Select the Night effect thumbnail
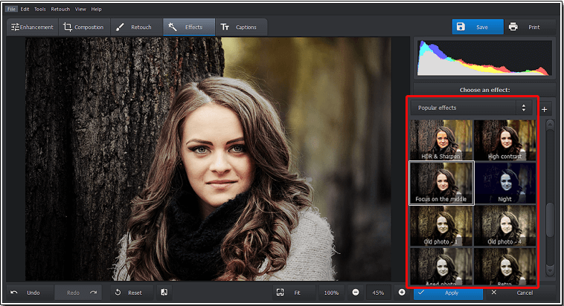This screenshot has width=564, height=306. [x=504, y=183]
